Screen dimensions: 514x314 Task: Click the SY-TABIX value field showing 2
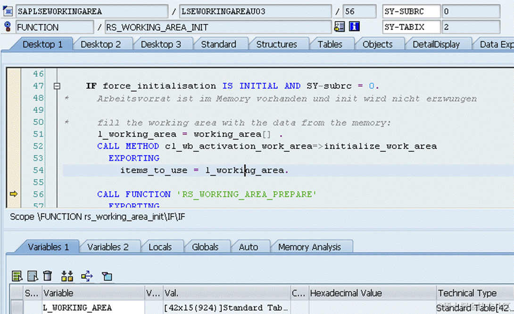coord(471,27)
